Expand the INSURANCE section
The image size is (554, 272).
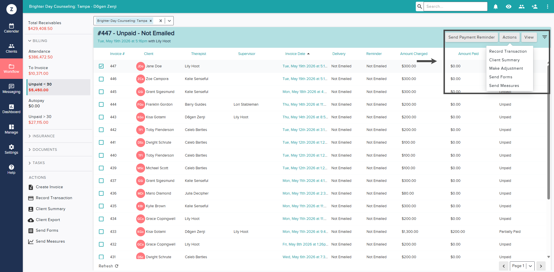[x=41, y=136]
